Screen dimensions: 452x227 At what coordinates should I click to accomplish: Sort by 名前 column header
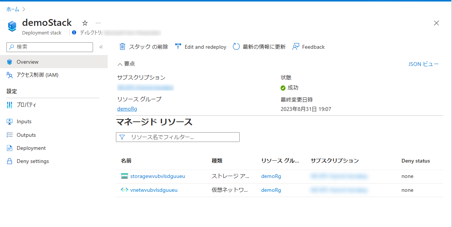point(126,161)
